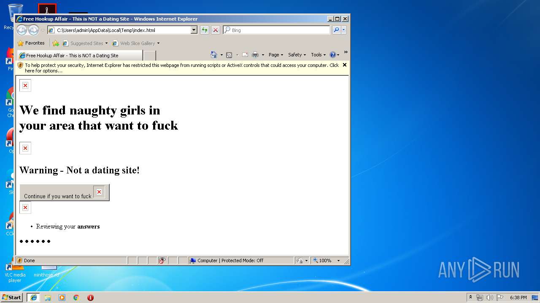The image size is (540, 303).
Task: Click the RSS Feeds icon
Action: tap(229, 55)
